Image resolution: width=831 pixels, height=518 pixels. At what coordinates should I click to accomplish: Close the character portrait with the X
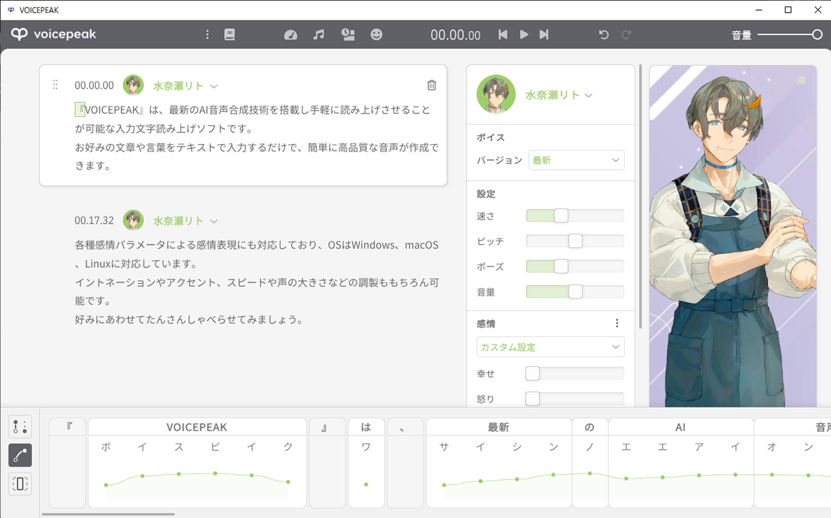(802, 80)
